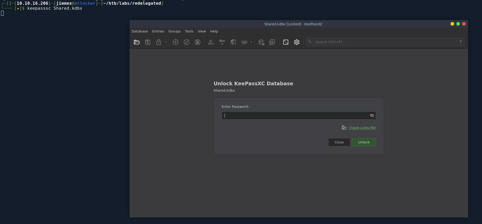The image size is (482, 224).
Task: Open the Entries menu
Action: point(158,31)
